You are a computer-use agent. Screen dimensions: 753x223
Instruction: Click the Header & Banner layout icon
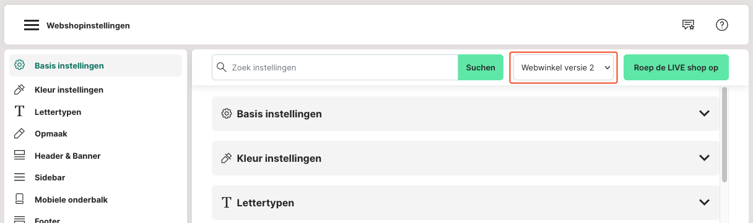(20, 156)
